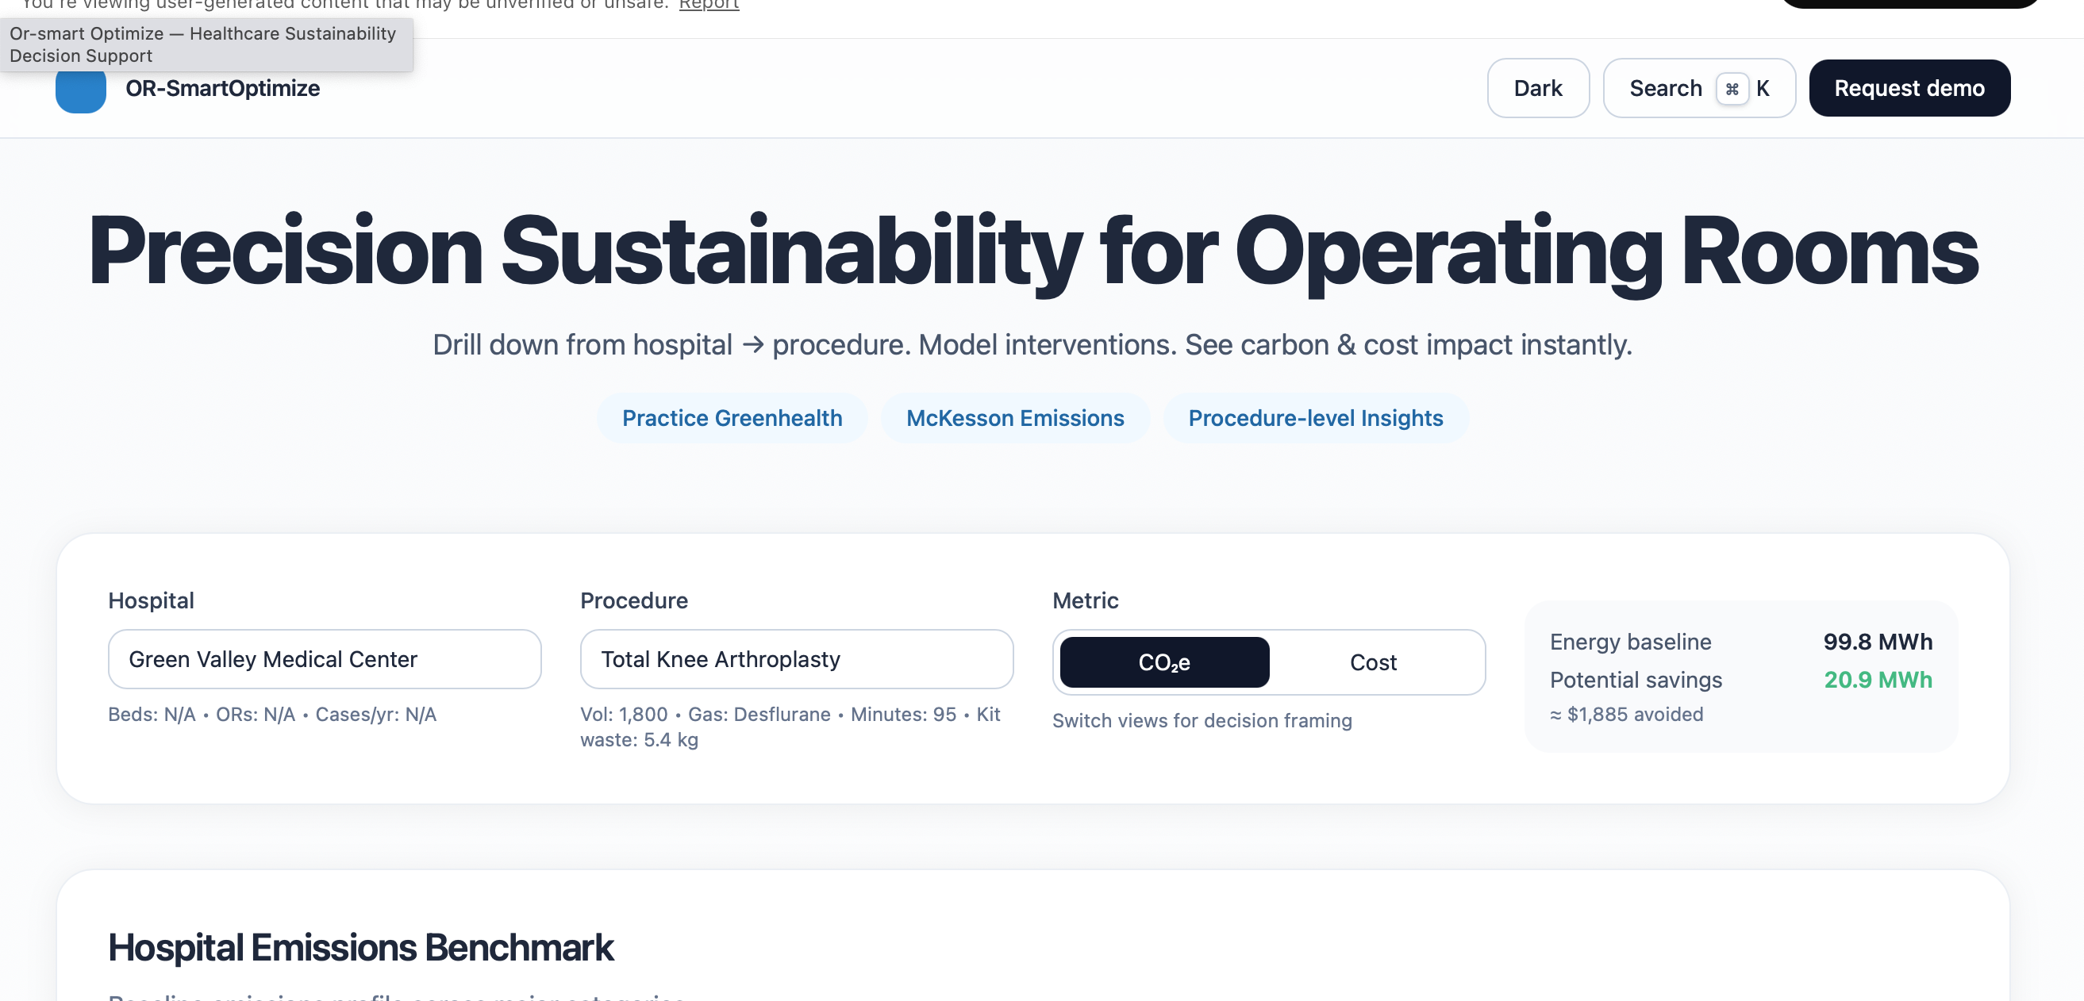Click the OR-SmartOptimize brand name
2084x1001 pixels.
(222, 88)
